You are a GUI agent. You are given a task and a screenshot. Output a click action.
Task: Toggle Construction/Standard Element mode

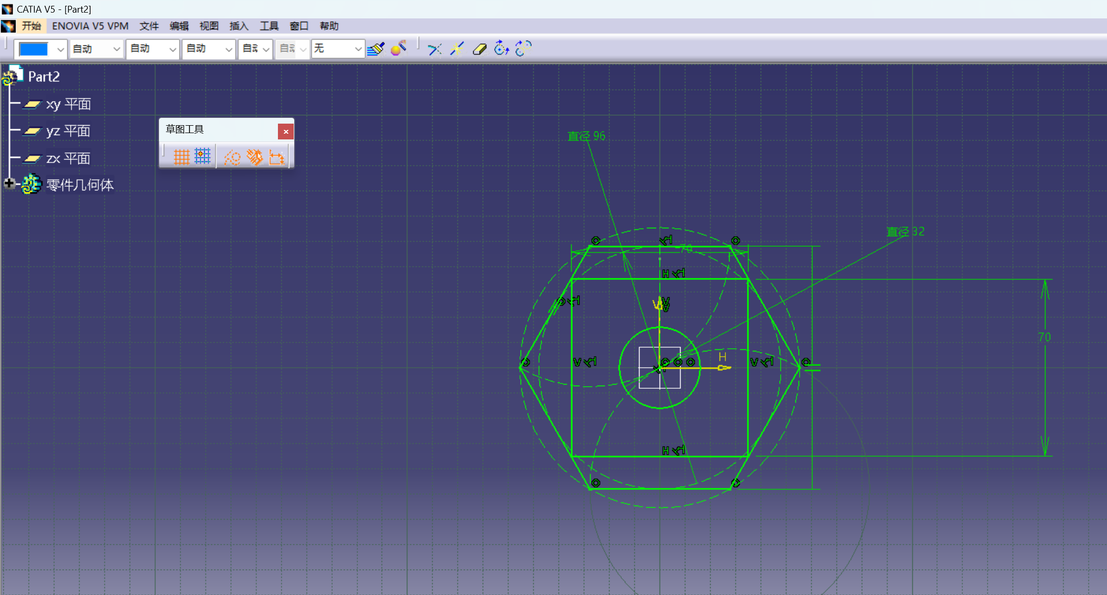pos(232,157)
